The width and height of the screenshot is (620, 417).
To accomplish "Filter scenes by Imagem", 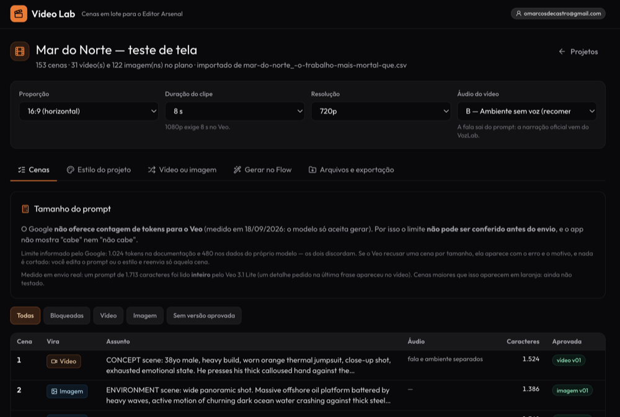I will tap(144, 316).
